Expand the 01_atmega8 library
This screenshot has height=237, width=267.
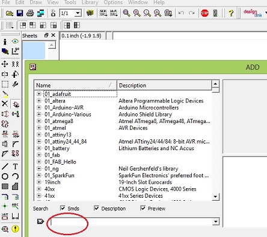coord(39,121)
